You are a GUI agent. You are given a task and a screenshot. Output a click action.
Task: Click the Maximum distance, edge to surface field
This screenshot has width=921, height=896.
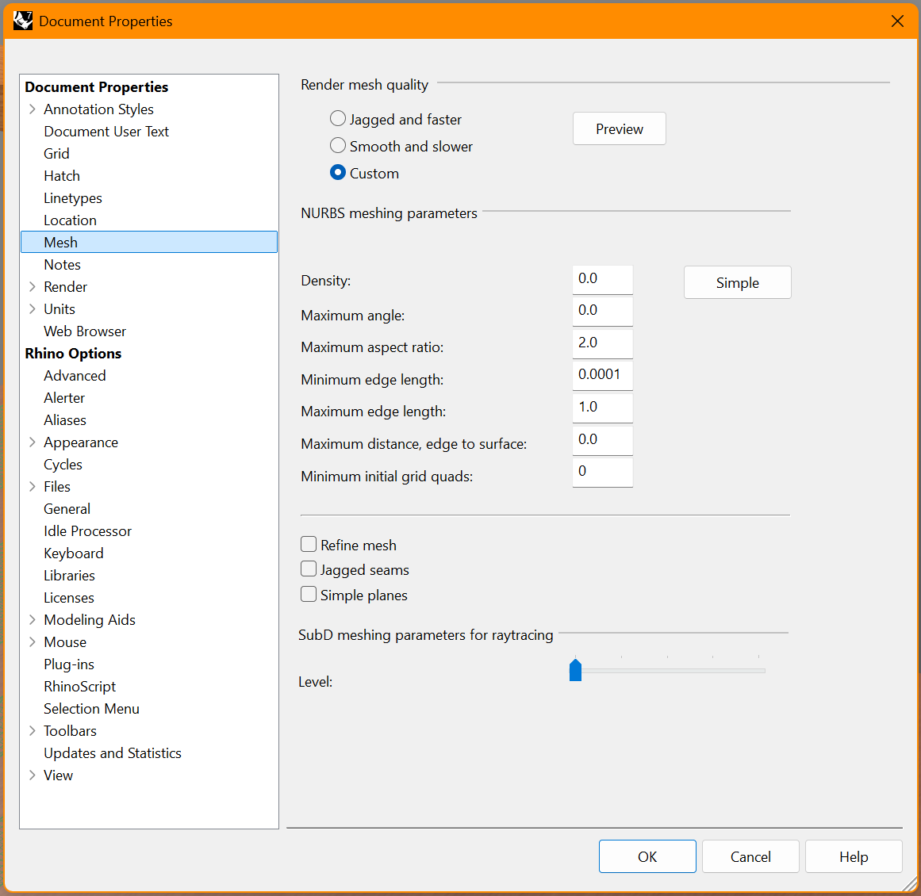pos(603,440)
